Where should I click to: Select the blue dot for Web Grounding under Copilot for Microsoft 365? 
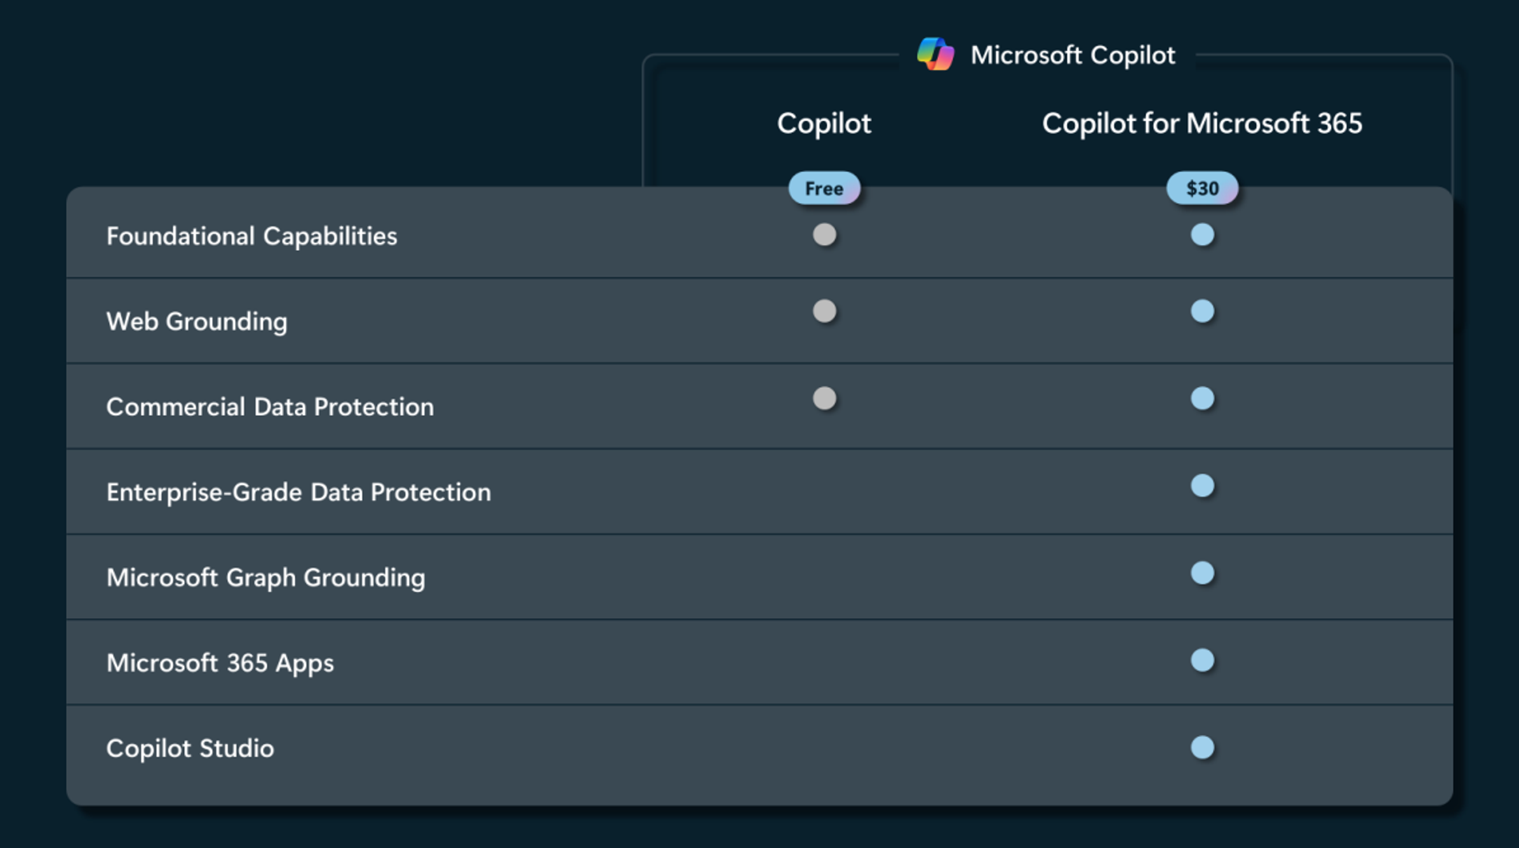pos(1203,312)
